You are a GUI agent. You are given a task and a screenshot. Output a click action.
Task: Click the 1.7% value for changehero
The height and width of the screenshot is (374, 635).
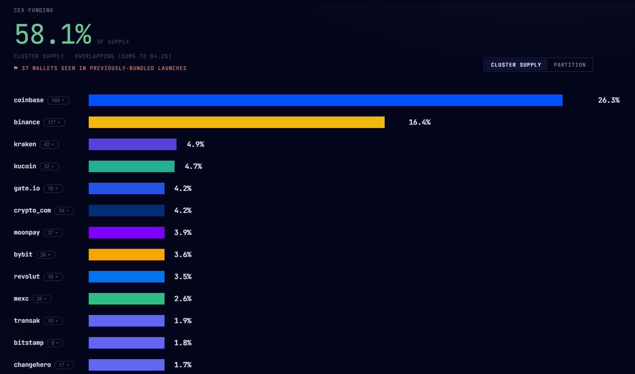coord(183,365)
